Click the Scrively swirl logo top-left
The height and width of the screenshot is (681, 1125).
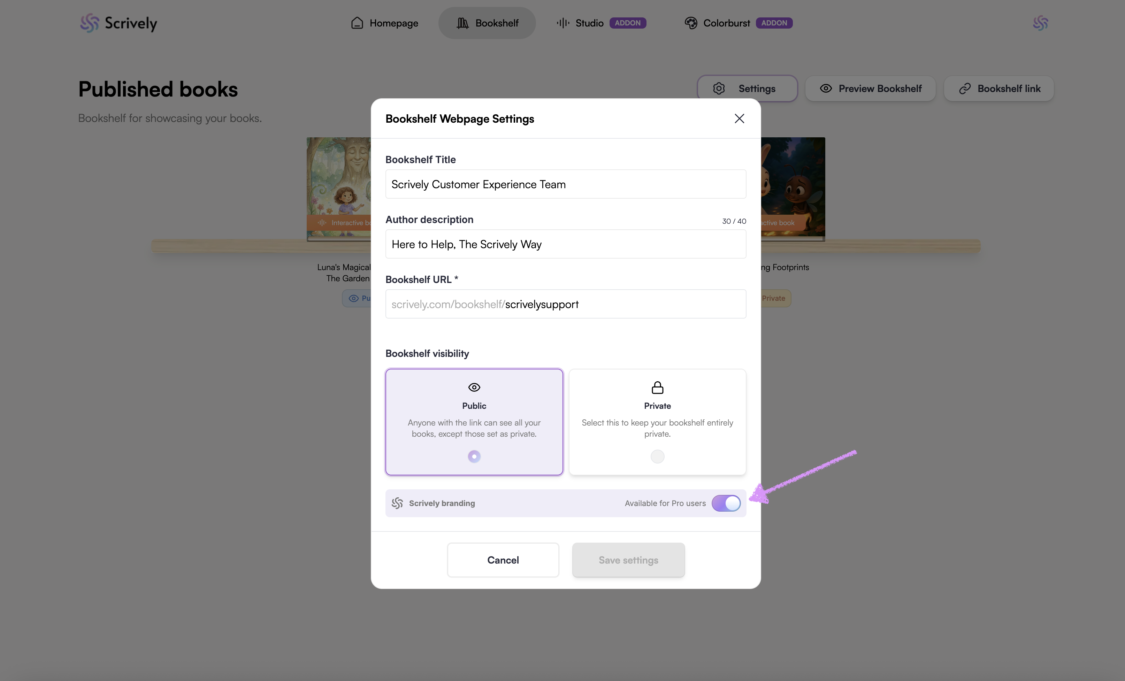pos(90,23)
